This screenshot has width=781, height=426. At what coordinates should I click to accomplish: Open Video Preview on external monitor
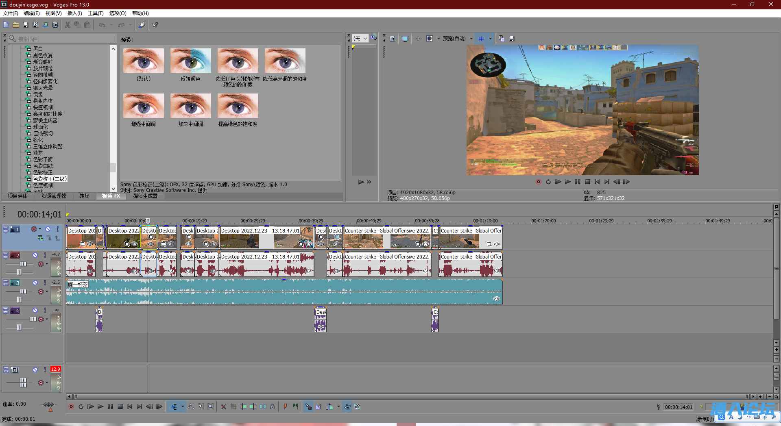(x=405, y=39)
